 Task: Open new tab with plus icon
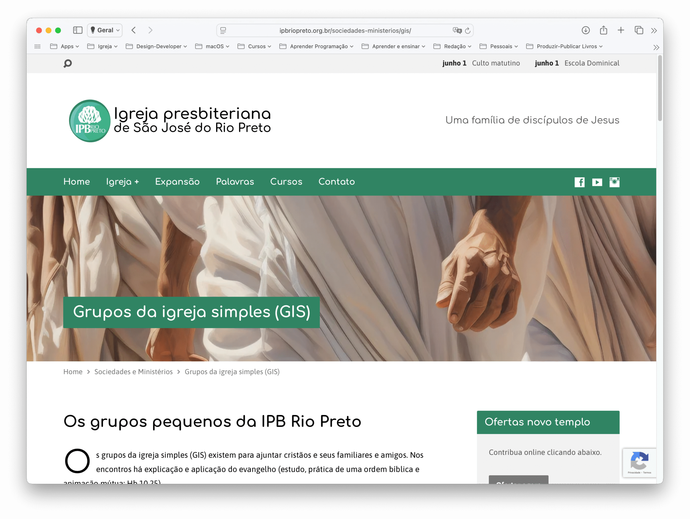point(621,30)
